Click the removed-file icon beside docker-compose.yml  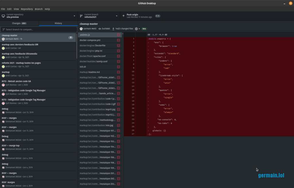pyautogui.click(x=118, y=40)
